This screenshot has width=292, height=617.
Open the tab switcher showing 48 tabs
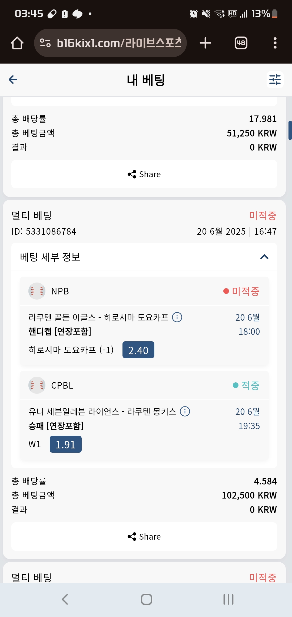[241, 43]
